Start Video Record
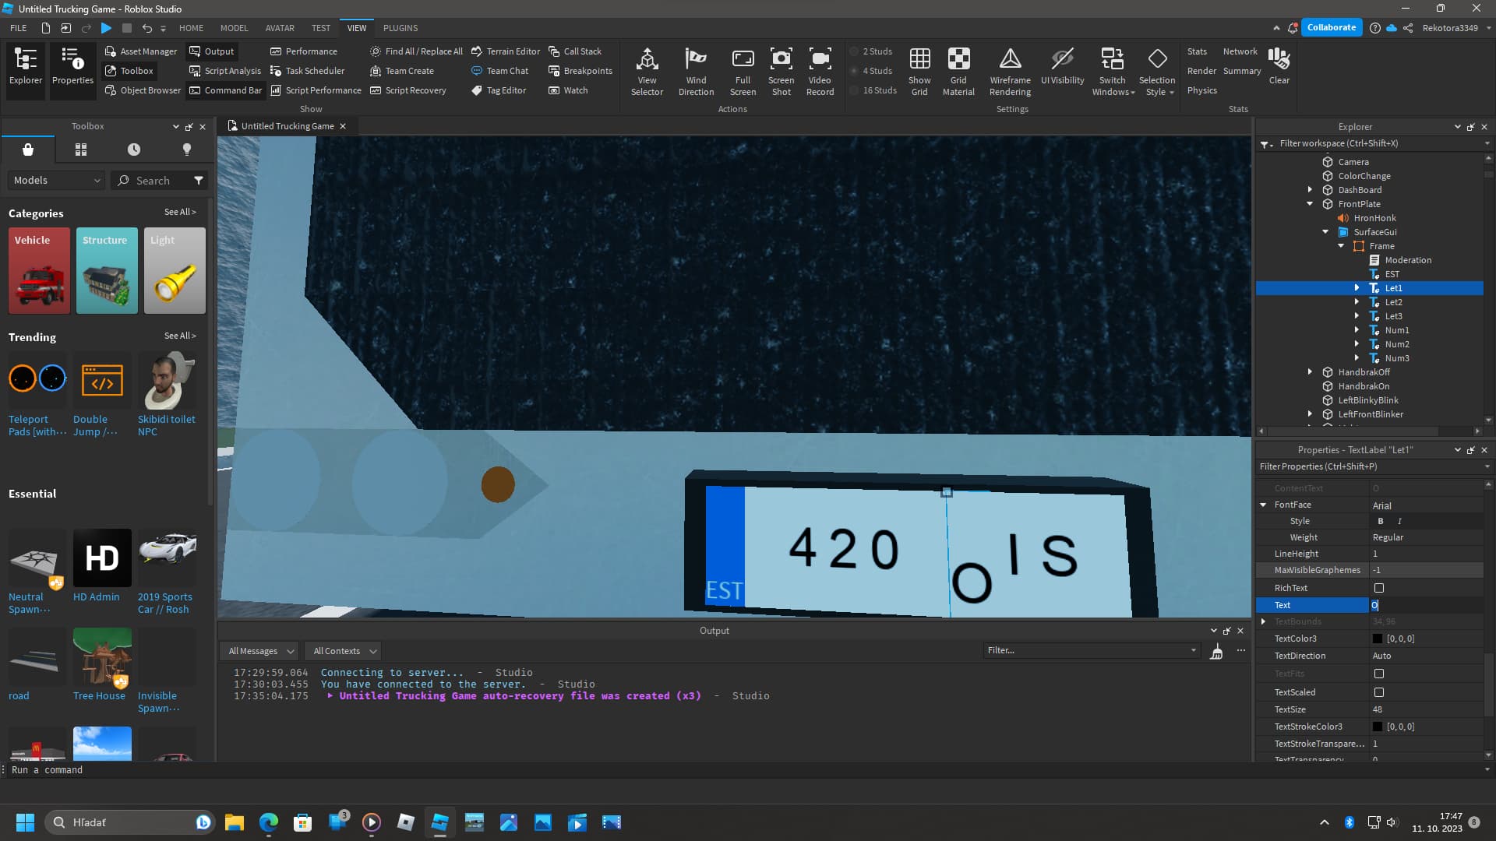The image size is (1496, 841). (820, 71)
